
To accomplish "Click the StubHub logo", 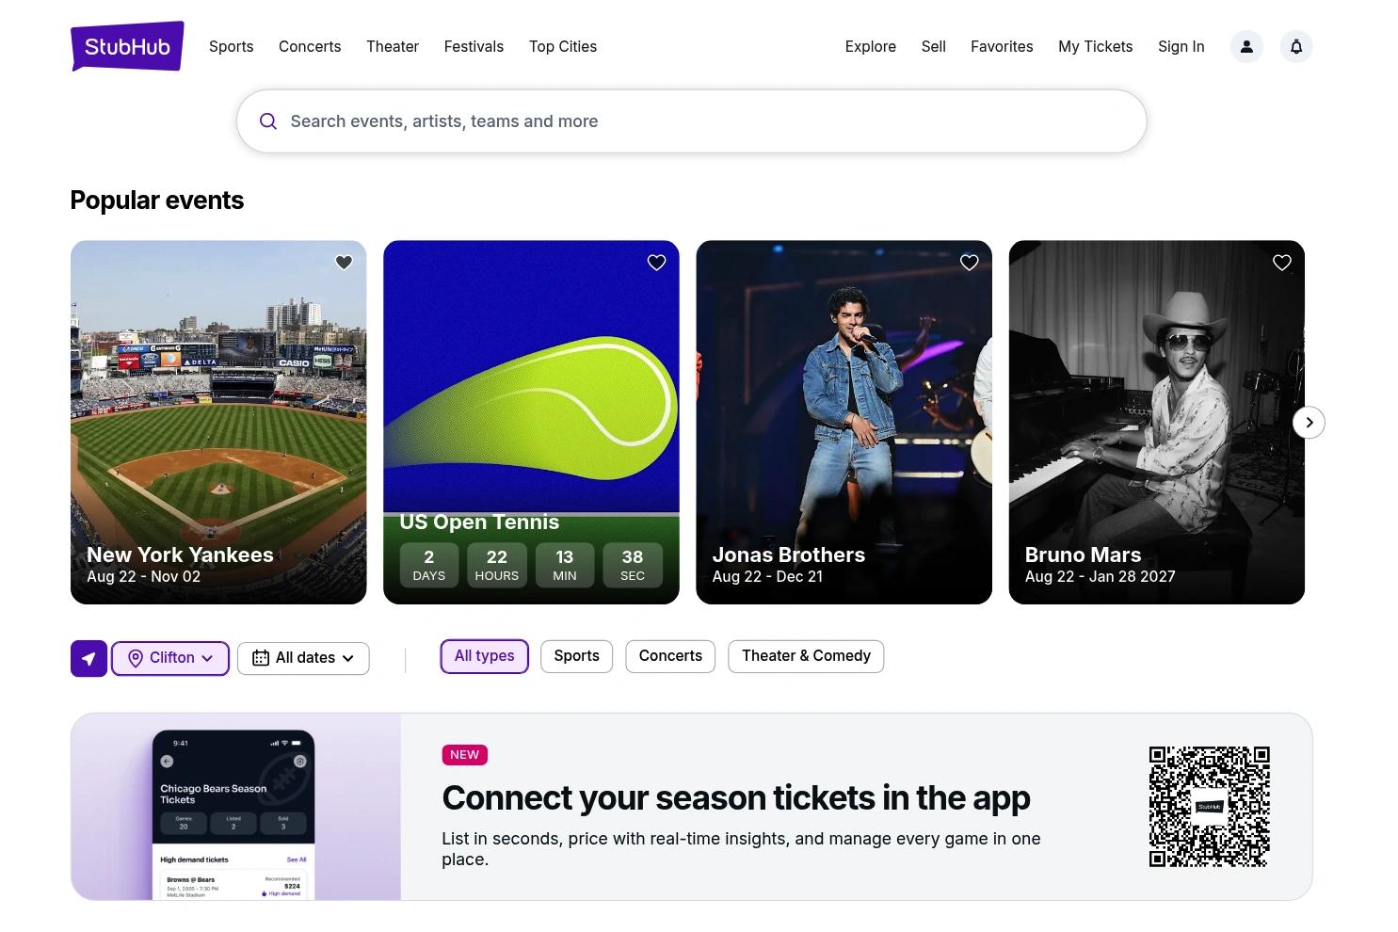I will (x=127, y=46).
